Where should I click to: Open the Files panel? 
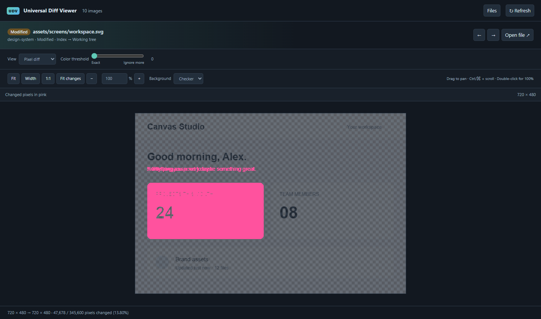point(492,11)
